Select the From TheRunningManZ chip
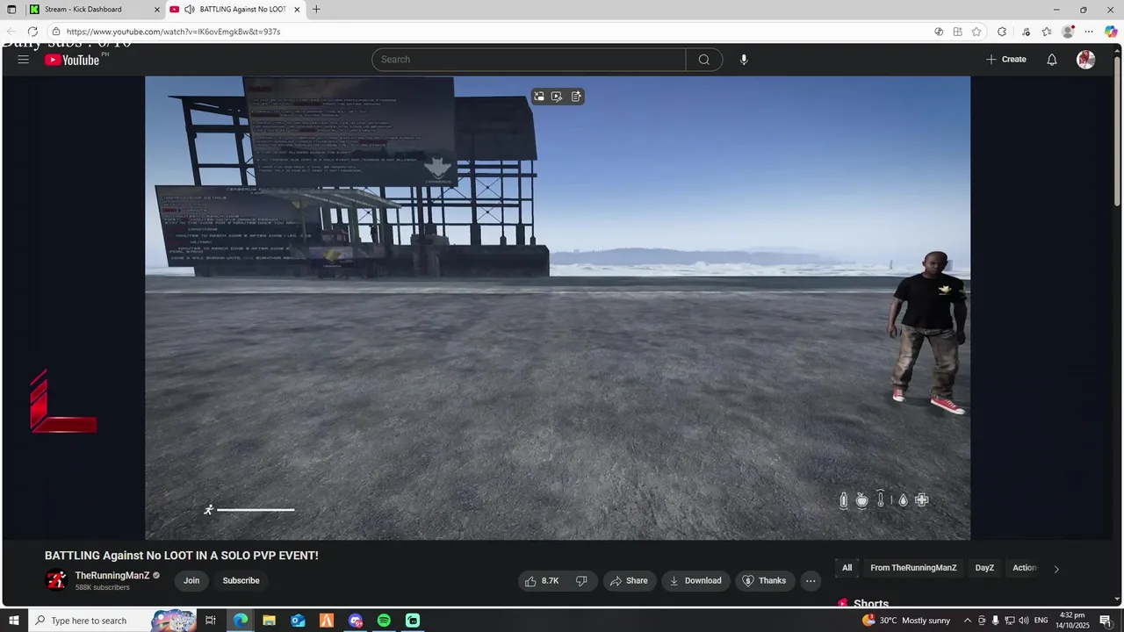This screenshot has height=632, width=1124. 913,568
